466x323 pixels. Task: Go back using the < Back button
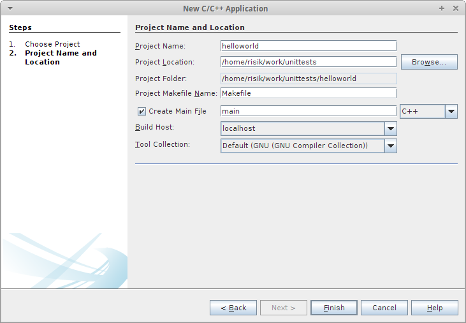coord(233,308)
